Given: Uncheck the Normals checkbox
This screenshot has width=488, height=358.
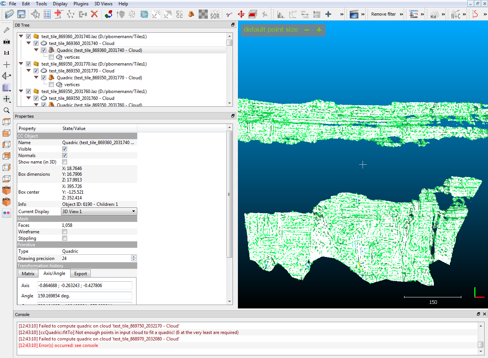Looking at the screenshot, I should click(x=65, y=156).
